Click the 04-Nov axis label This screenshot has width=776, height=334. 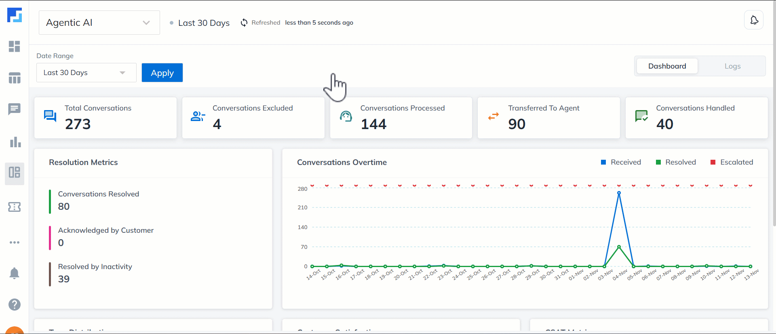[620, 275]
